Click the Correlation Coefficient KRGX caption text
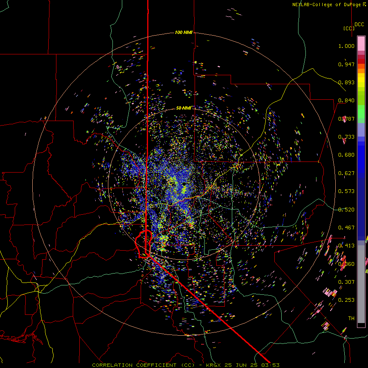Viewport: 368px width, 368px height. click(x=186, y=365)
